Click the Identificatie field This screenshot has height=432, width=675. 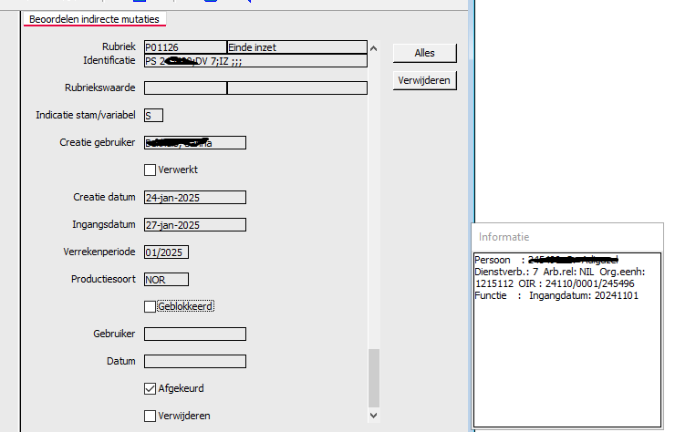coord(255,61)
